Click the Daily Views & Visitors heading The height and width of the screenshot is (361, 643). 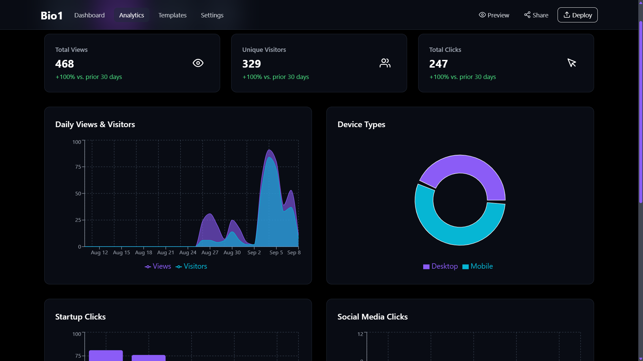[x=95, y=124]
